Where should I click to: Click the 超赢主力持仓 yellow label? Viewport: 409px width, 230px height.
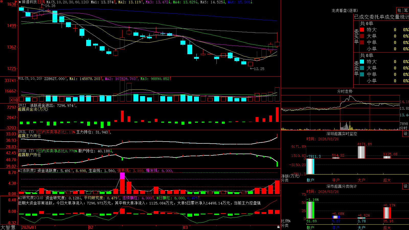point(29,136)
